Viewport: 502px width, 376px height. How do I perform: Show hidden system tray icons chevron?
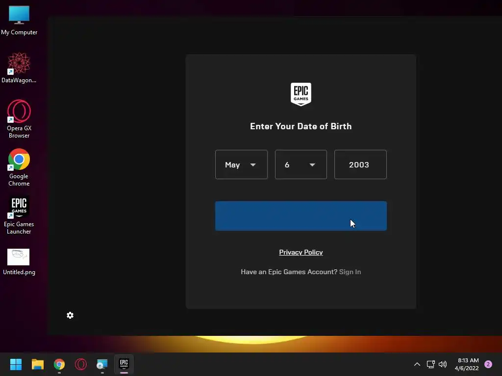point(417,364)
